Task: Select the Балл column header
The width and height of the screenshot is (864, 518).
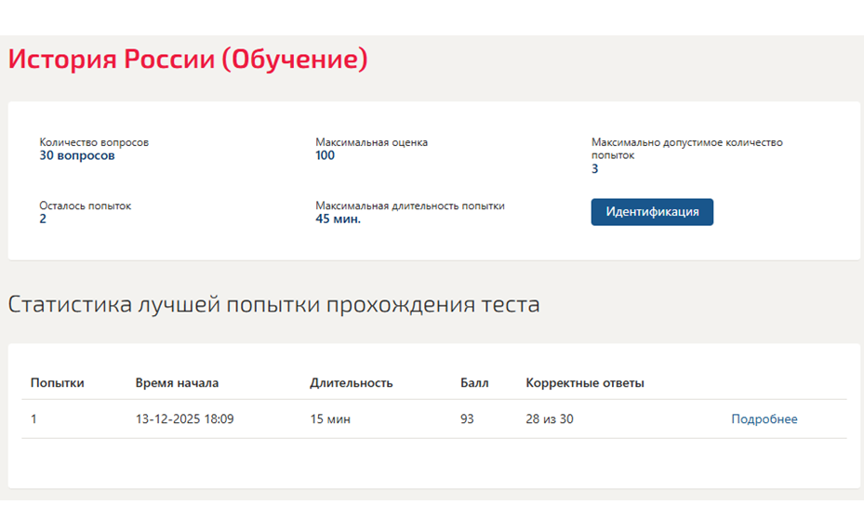Action: 474,382
